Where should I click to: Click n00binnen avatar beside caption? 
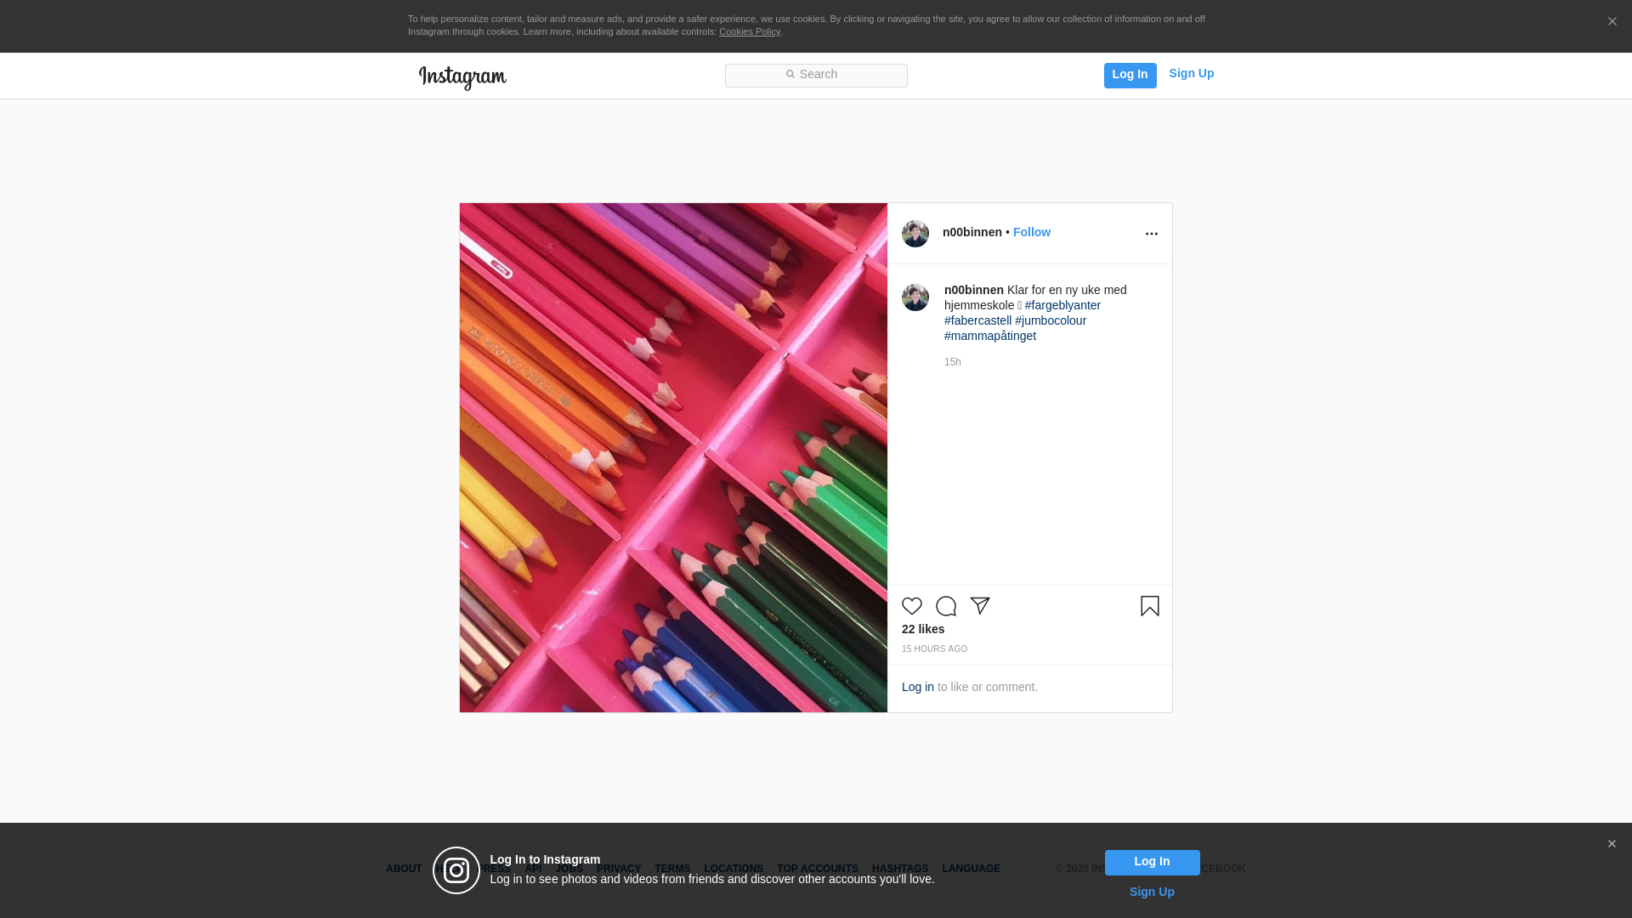(x=915, y=297)
